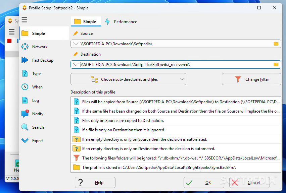Expand the Source path dropdown
Image resolution: width=286 pixels, height=193 pixels.
(76, 44)
